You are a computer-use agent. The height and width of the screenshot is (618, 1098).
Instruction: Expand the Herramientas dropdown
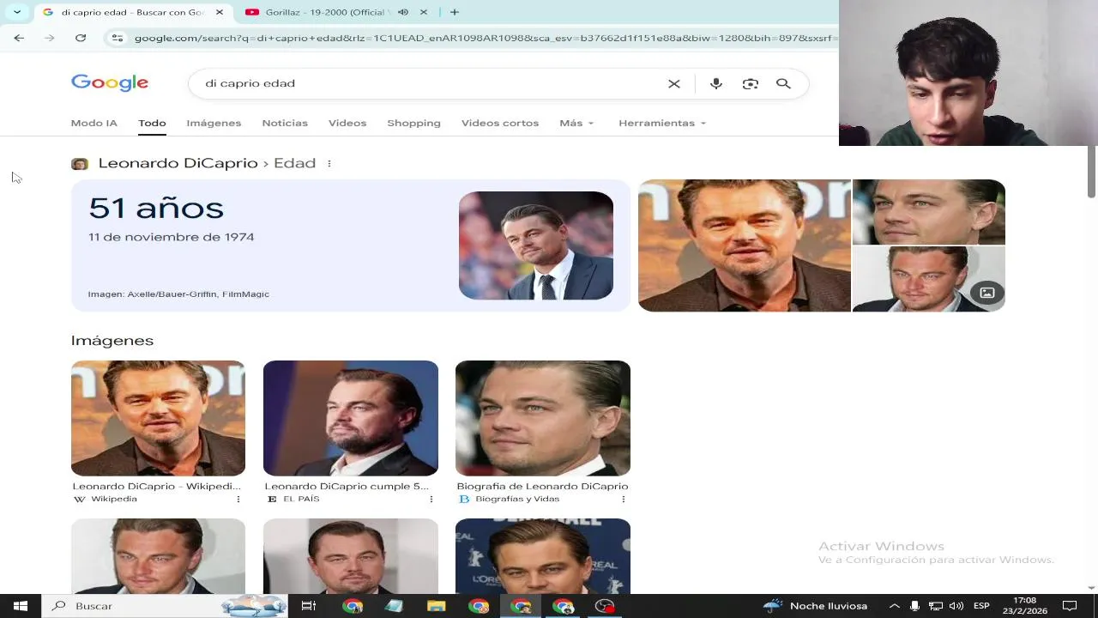(662, 123)
